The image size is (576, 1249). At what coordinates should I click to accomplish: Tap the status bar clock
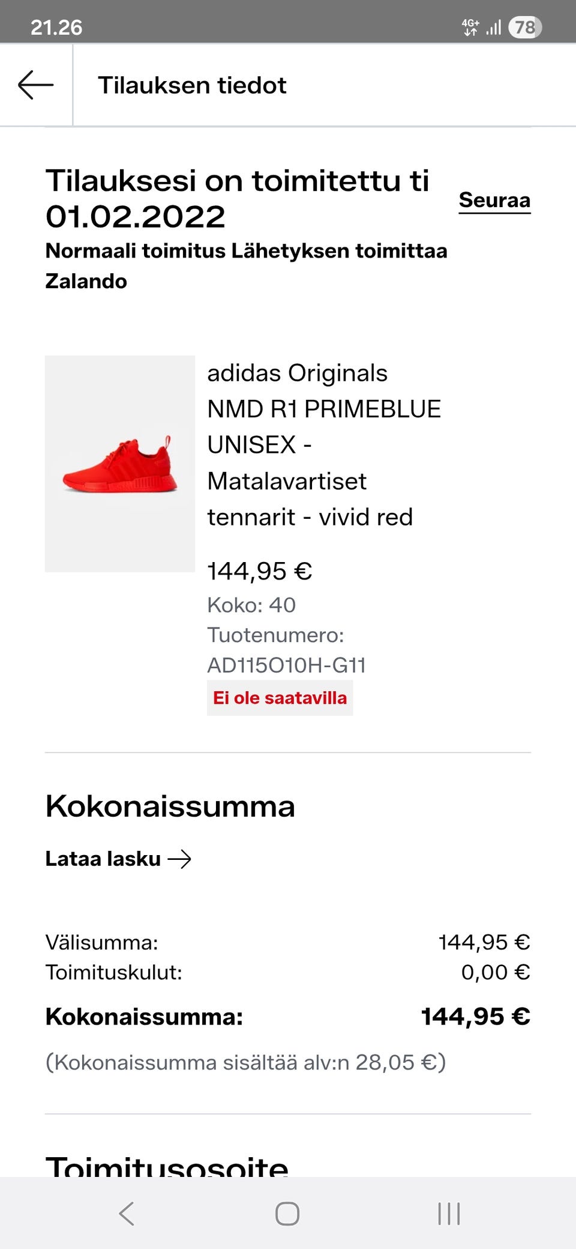(x=56, y=27)
